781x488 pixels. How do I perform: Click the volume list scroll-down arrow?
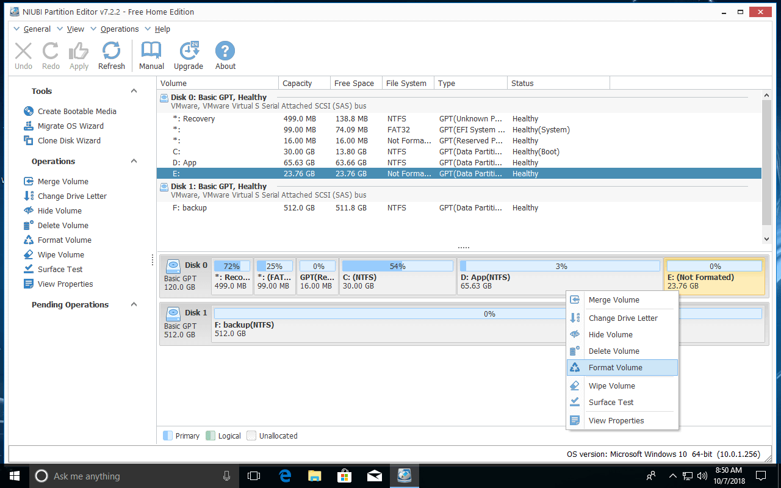pyautogui.click(x=767, y=239)
